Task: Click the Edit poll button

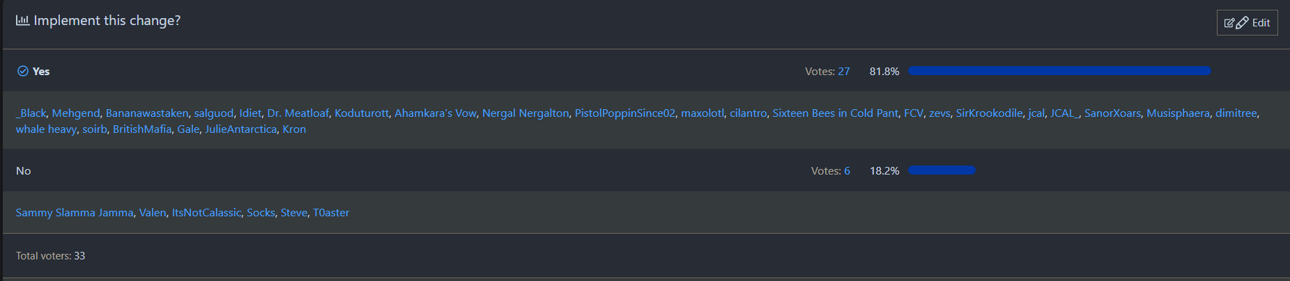Action: (x=1247, y=23)
